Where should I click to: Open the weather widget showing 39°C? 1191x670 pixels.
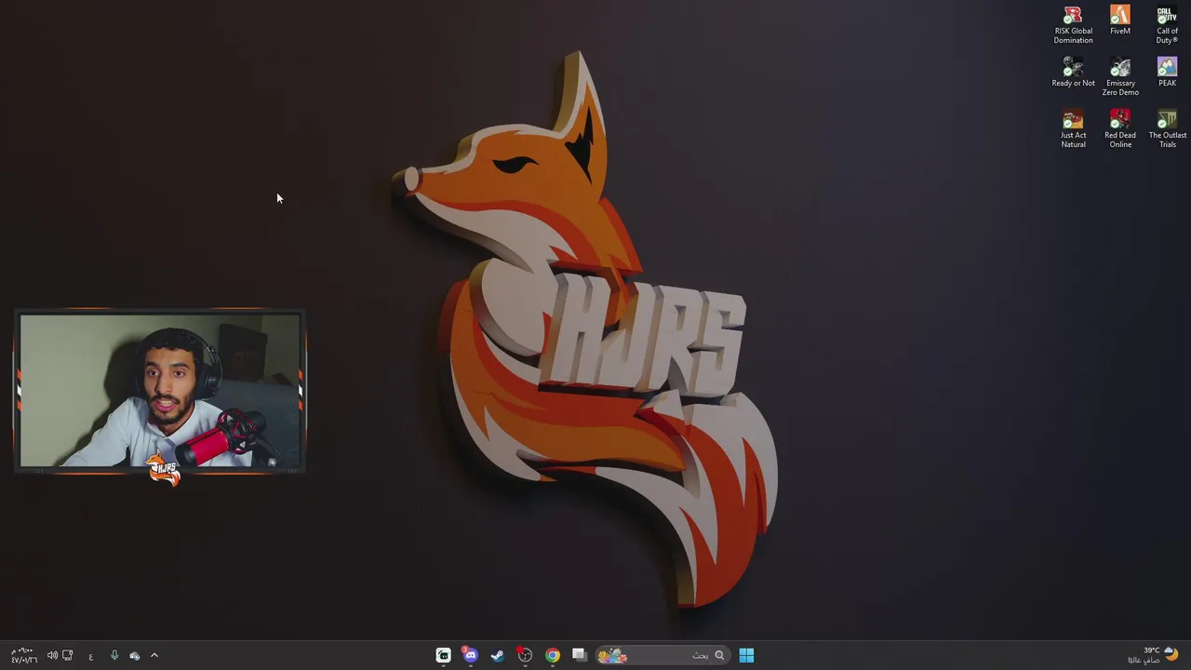[x=1154, y=655]
